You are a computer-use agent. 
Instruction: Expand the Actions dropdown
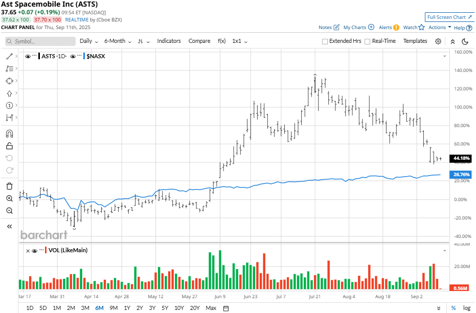click(x=440, y=27)
